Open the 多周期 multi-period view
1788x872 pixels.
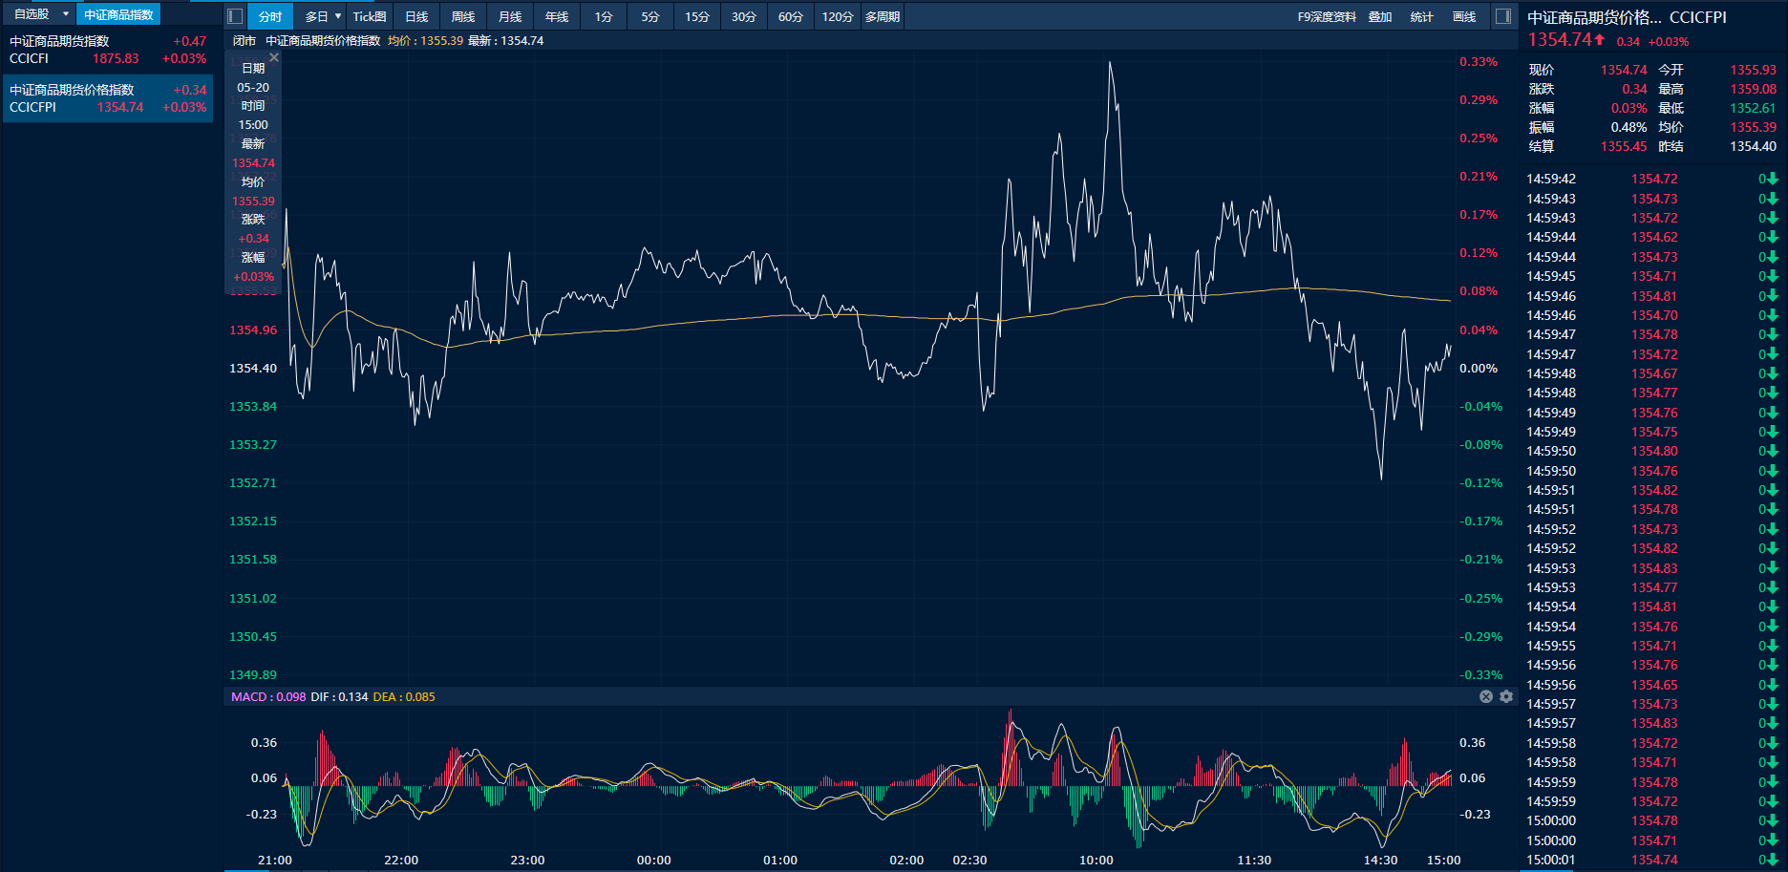tap(883, 16)
